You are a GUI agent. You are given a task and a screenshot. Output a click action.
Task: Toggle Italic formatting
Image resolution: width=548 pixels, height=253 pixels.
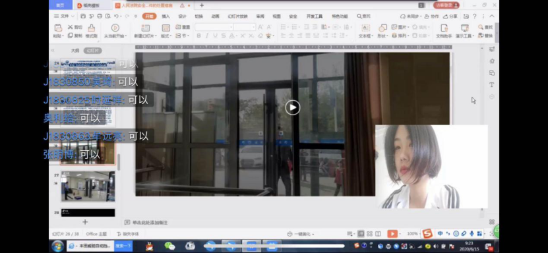[206, 36]
